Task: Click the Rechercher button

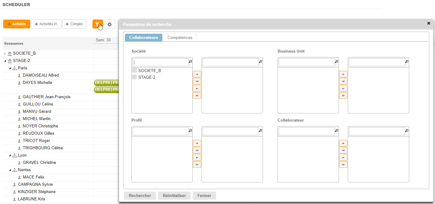Action: pyautogui.click(x=140, y=195)
